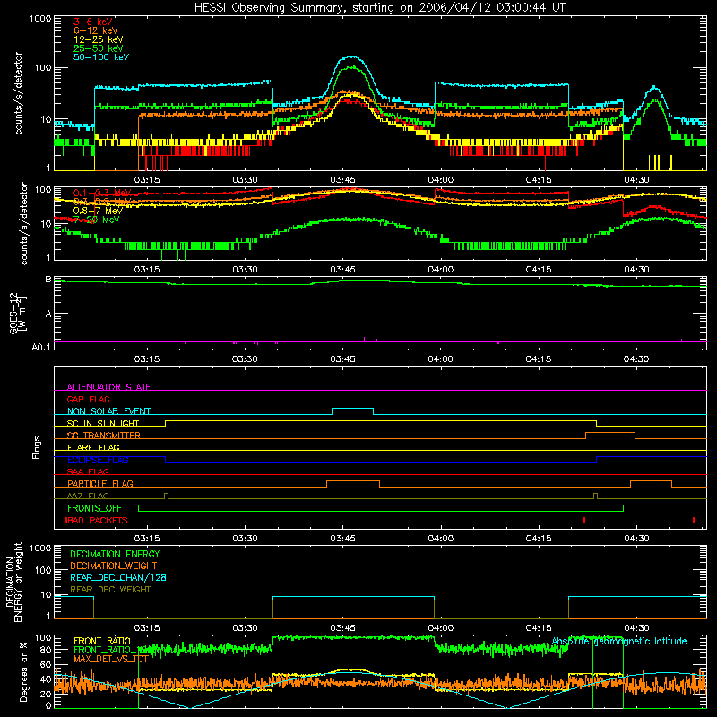Click the vertical Flags axis title
This screenshot has height=717, width=717.
click(x=37, y=447)
